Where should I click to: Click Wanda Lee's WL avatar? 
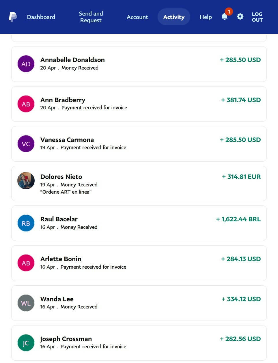[26, 303]
